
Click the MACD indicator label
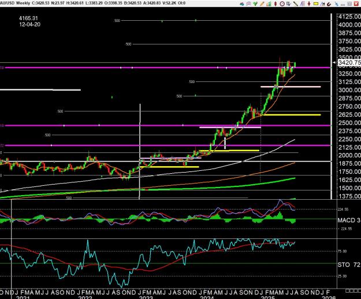point(348,220)
